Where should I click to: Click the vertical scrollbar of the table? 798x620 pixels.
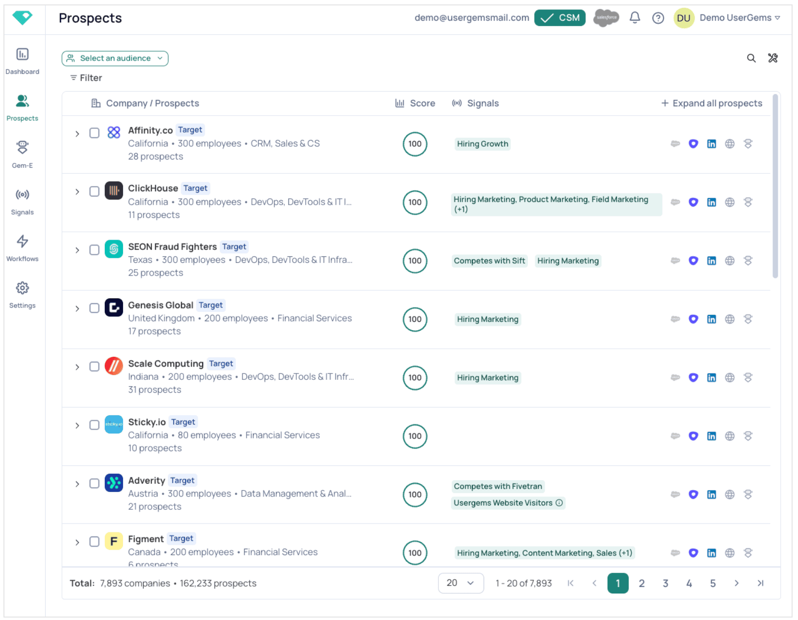tap(775, 187)
